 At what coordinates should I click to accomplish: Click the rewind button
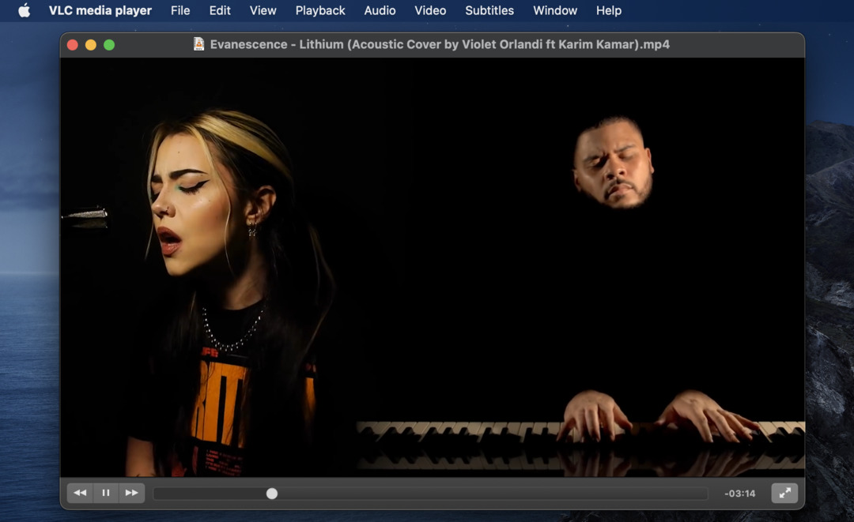(80, 493)
